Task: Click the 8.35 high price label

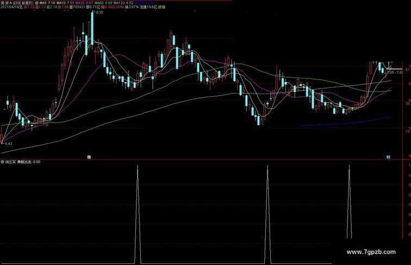Action: [x=99, y=13]
